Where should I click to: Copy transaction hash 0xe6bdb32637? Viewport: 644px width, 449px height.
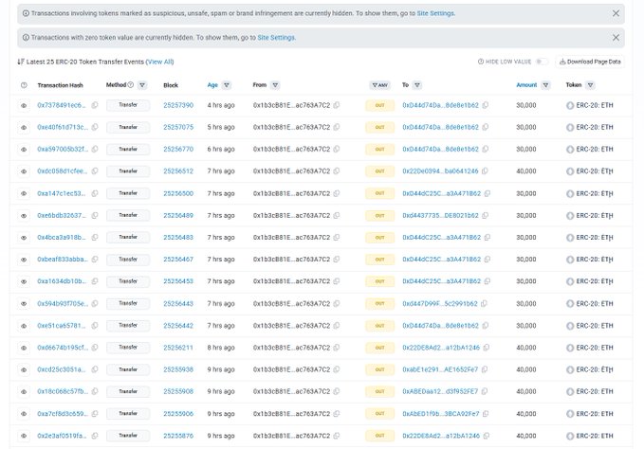pyautogui.click(x=95, y=215)
